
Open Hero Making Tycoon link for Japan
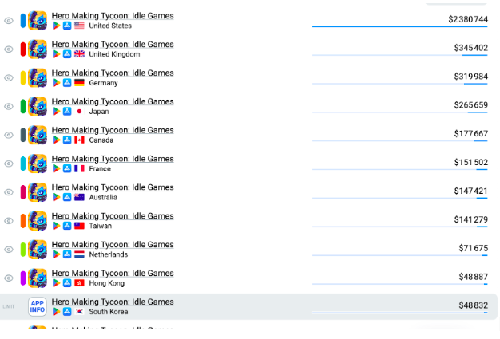point(113,101)
